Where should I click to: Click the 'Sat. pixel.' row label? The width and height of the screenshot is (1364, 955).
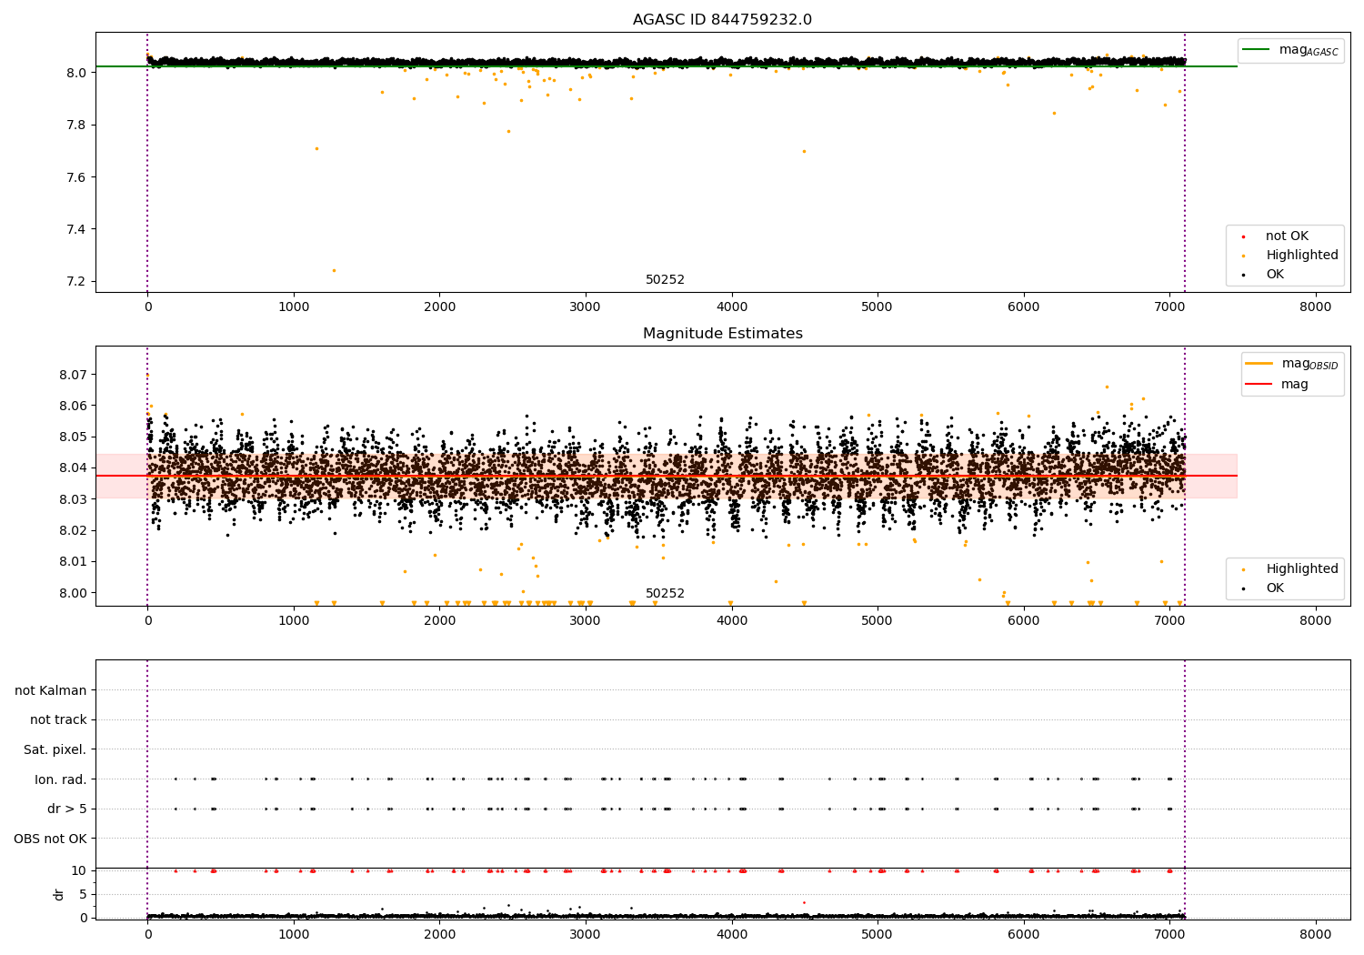click(x=55, y=749)
